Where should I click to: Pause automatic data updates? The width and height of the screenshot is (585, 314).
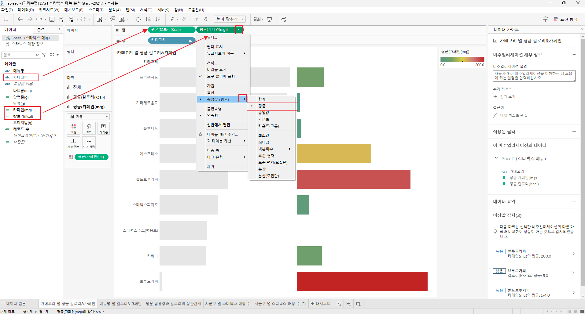(x=71, y=19)
